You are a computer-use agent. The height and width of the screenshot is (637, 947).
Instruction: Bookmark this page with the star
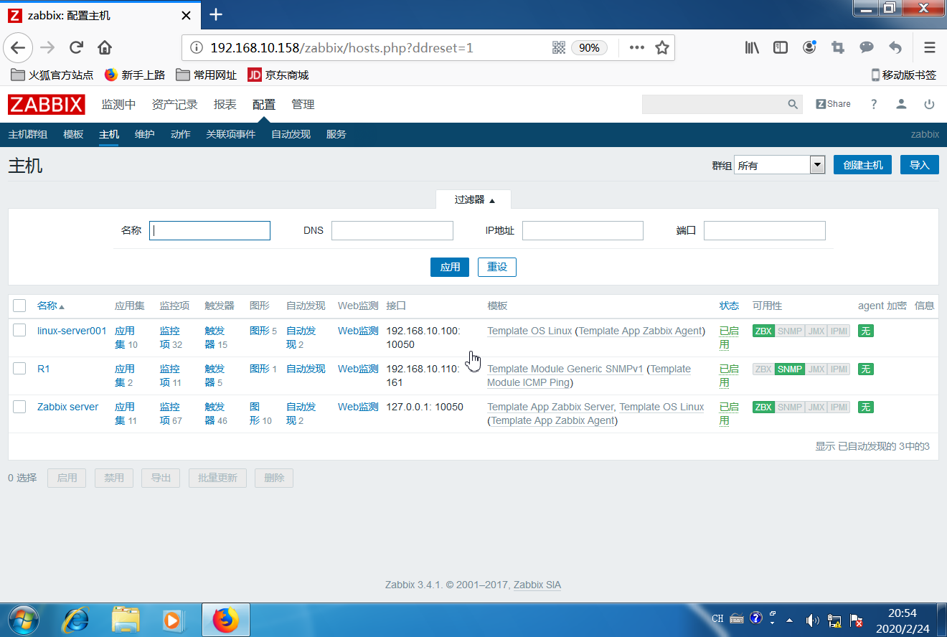click(662, 48)
